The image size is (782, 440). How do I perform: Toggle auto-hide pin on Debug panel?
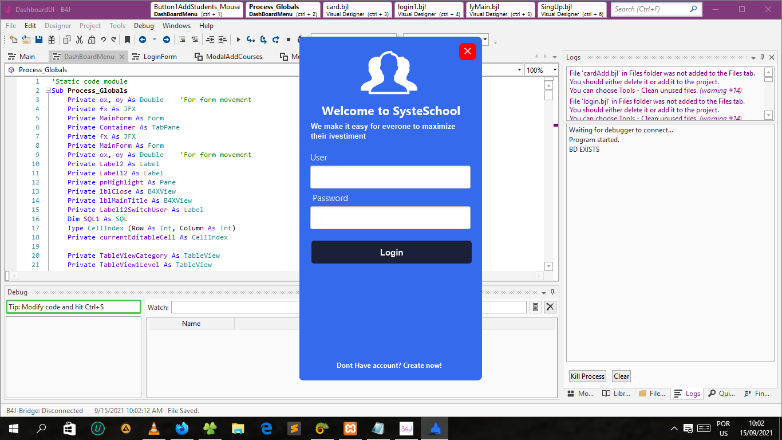coord(552,292)
